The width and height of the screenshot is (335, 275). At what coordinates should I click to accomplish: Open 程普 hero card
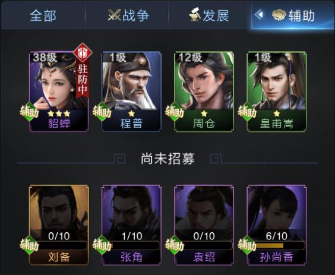[131, 91]
